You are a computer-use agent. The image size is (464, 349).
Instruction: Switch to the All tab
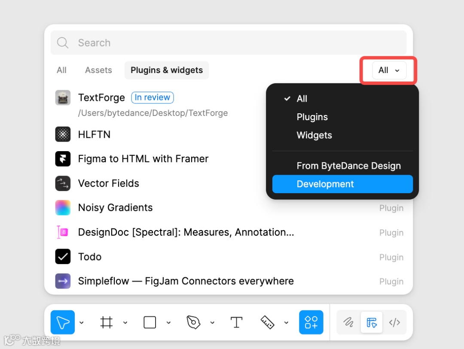coord(61,70)
